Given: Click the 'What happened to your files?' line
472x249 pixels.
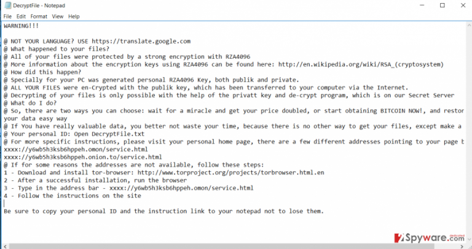Looking at the screenshot, I should pos(57,49).
